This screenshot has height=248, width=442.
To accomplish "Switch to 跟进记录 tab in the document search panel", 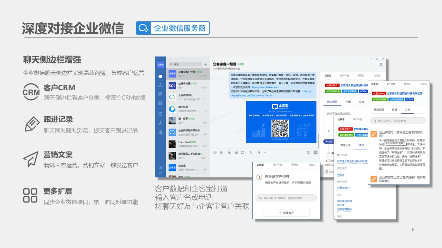I will [x=379, y=110].
